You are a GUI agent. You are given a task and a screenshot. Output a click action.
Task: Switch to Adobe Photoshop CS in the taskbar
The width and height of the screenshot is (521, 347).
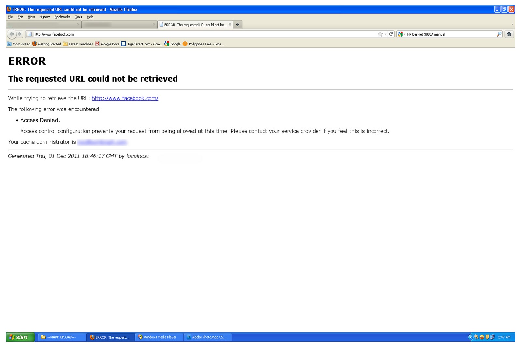click(208, 337)
